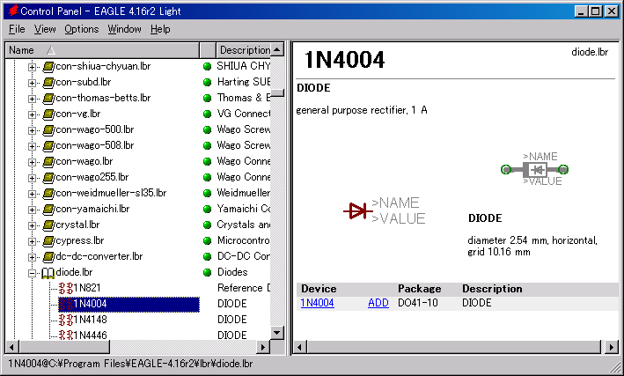
Task: Click the DO41-10 package footprint preview
Action: click(x=534, y=170)
